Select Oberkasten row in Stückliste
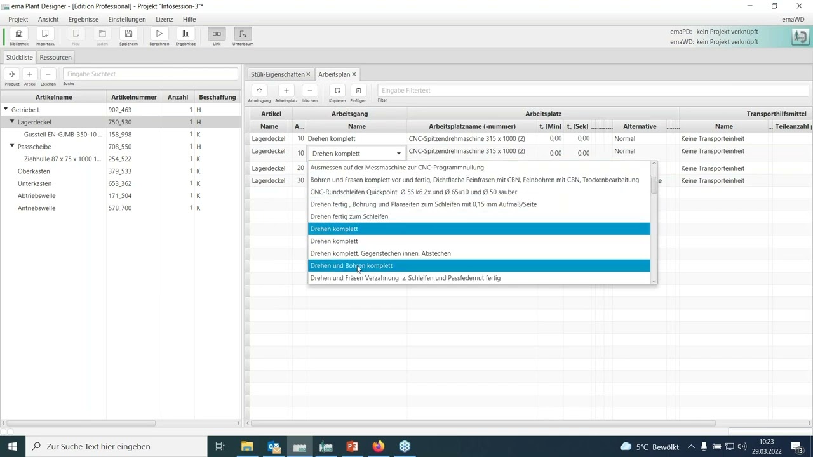Screen dimensions: 813x457 pyautogui.click(x=121, y=171)
